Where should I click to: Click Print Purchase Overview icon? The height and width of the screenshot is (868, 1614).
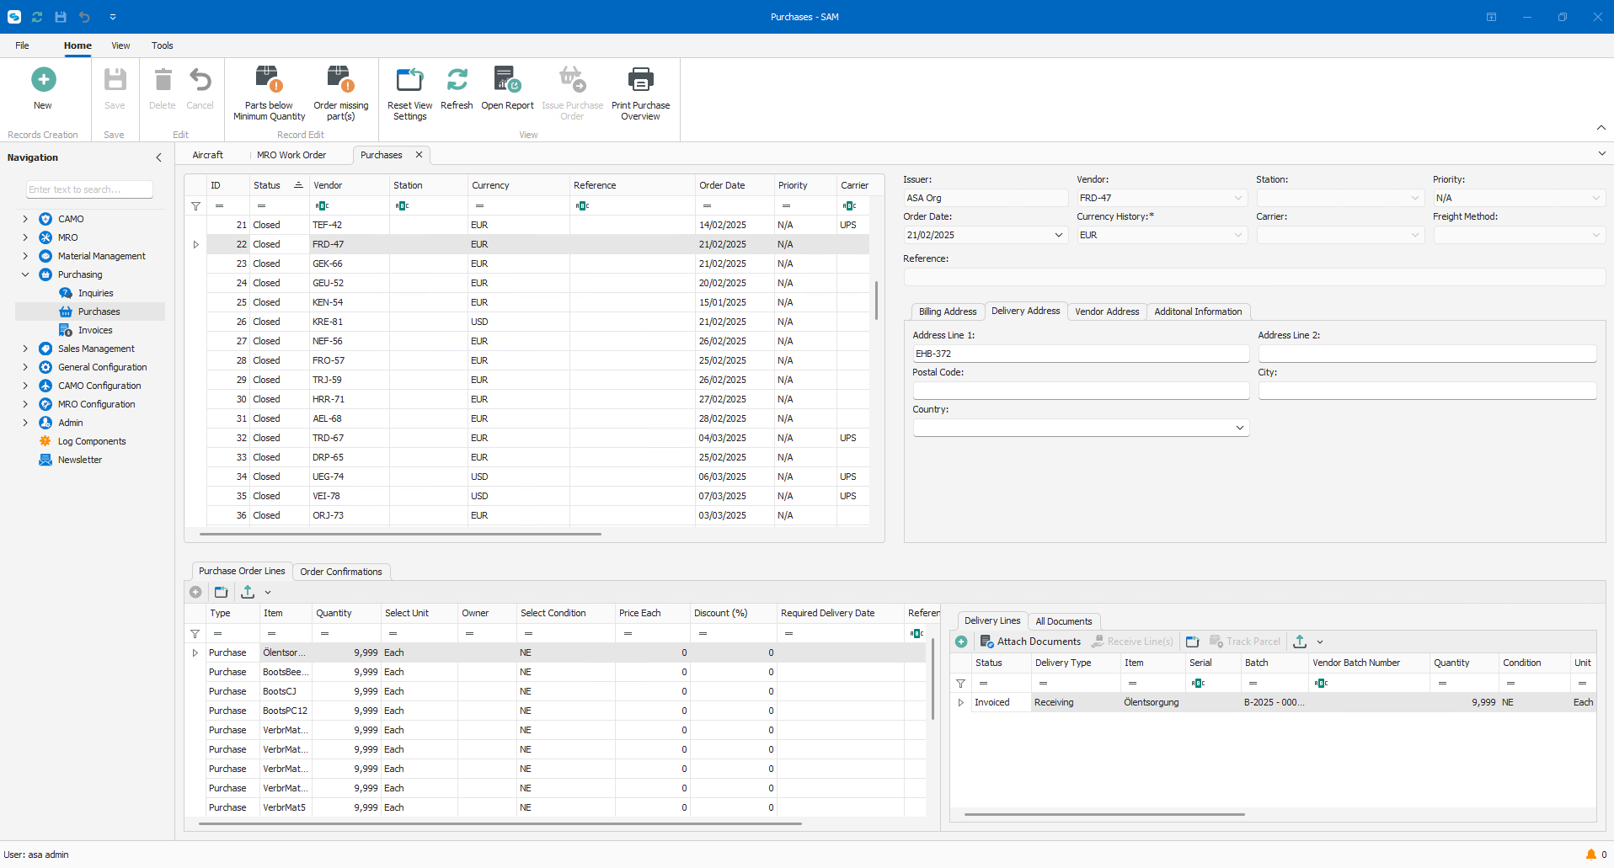[640, 80]
